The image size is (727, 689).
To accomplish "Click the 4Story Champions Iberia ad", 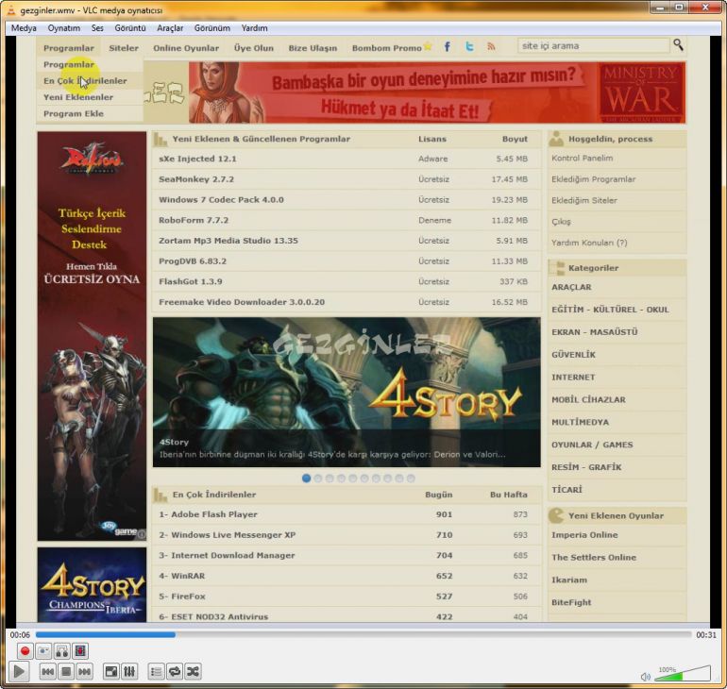I will tap(92, 585).
